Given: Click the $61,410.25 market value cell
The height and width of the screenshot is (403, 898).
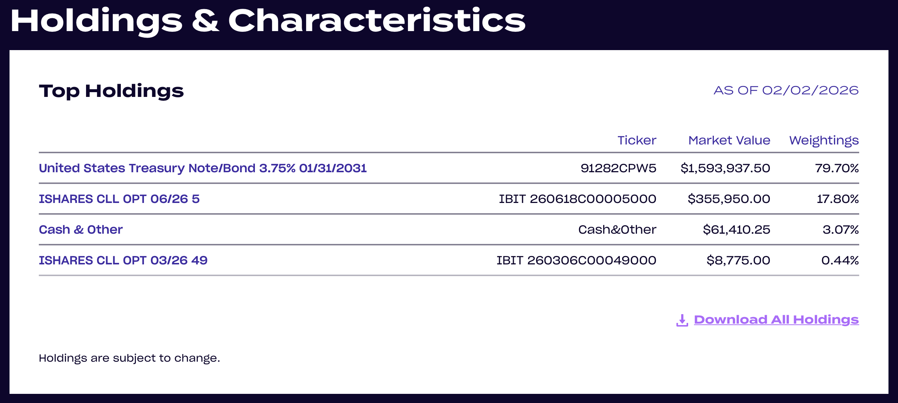Looking at the screenshot, I should pos(736,230).
